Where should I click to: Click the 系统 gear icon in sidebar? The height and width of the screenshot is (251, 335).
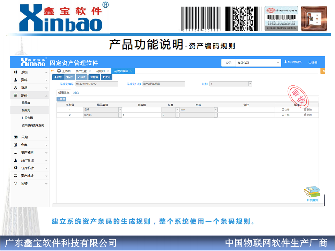(15, 72)
